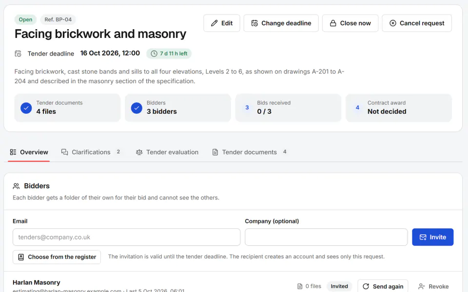Image resolution: width=468 pixels, height=292 pixels.
Task: Click the step number 4 marker
Action: point(357,108)
